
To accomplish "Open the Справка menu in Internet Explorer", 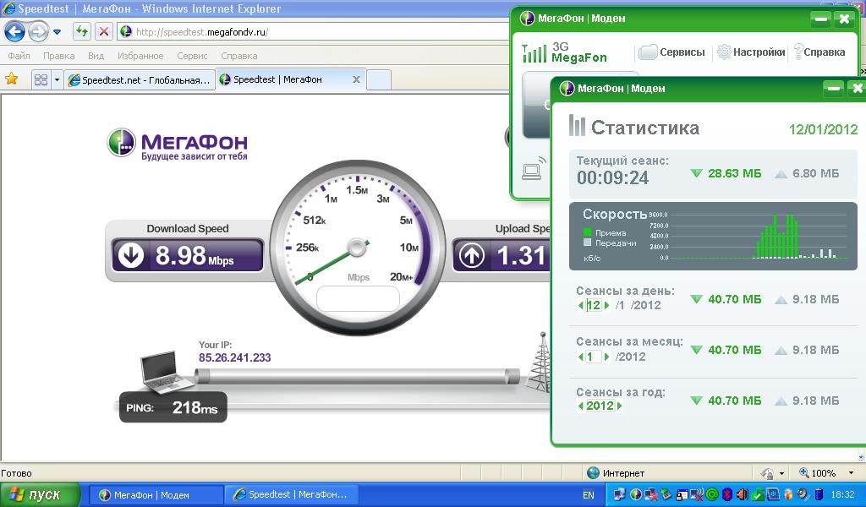I will coord(239,56).
